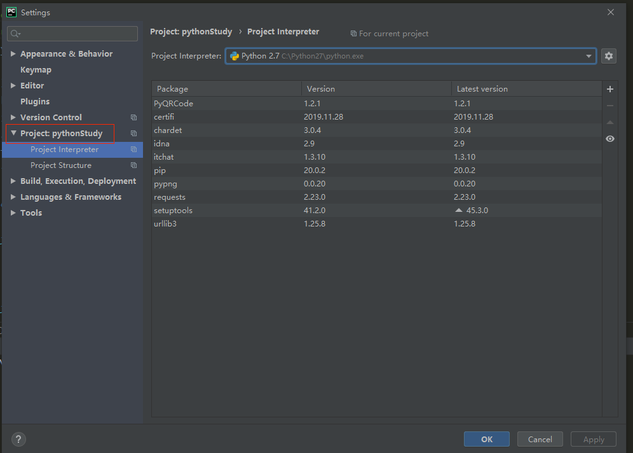
Task: Click the copy icon beside Version Control
Action: [x=133, y=118]
